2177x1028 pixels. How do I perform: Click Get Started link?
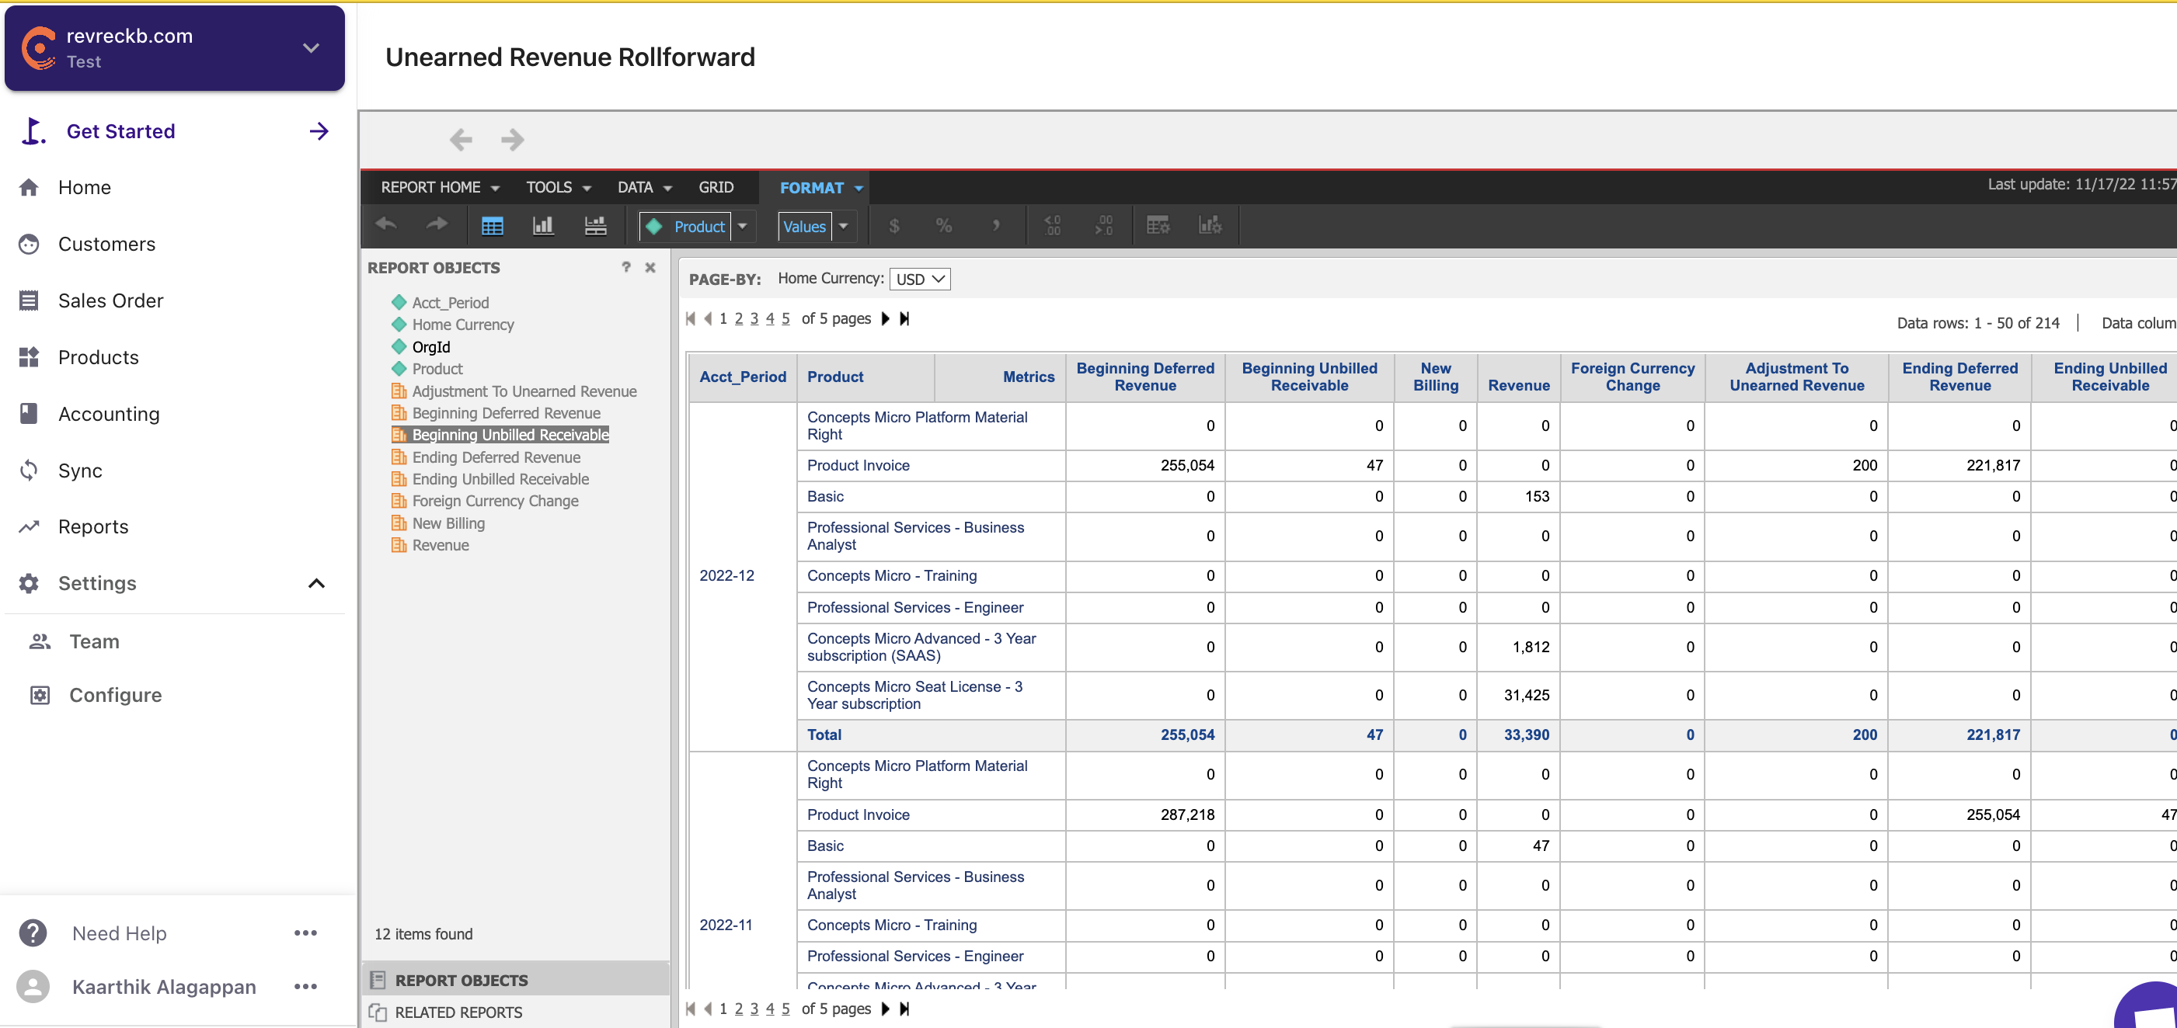[121, 132]
